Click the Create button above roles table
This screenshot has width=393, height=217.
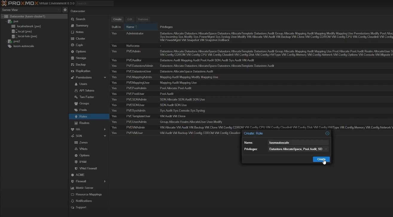click(117, 19)
